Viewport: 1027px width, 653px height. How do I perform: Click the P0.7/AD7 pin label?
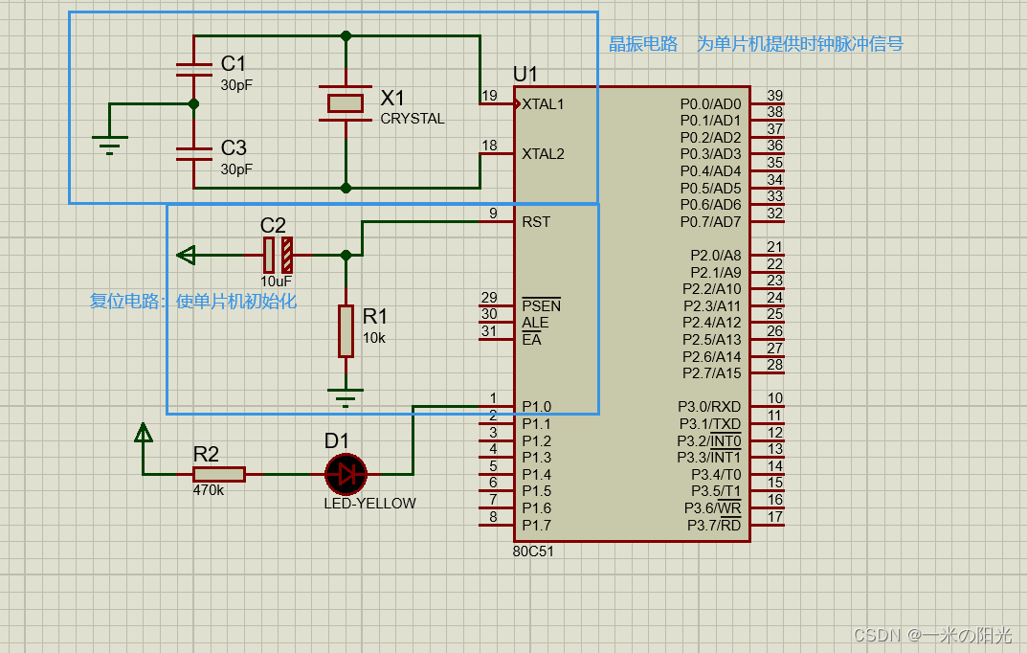(710, 222)
